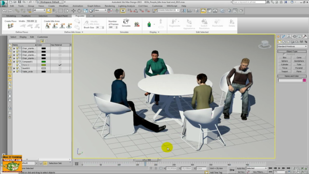The image size is (309, 174).
Task: Click the Box primitive button
Action: click(284, 58)
